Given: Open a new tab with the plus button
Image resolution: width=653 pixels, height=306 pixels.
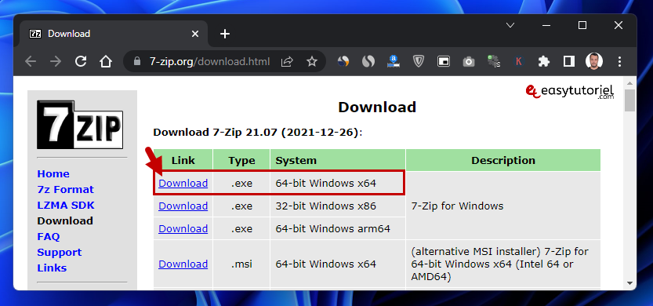Looking at the screenshot, I should tap(225, 34).
